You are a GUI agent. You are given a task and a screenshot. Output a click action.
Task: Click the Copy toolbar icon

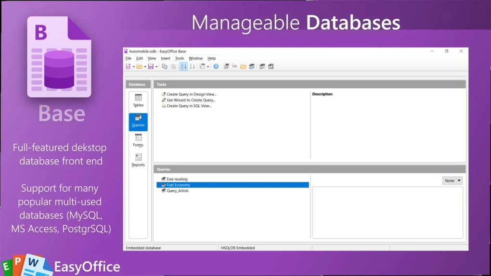point(165,66)
